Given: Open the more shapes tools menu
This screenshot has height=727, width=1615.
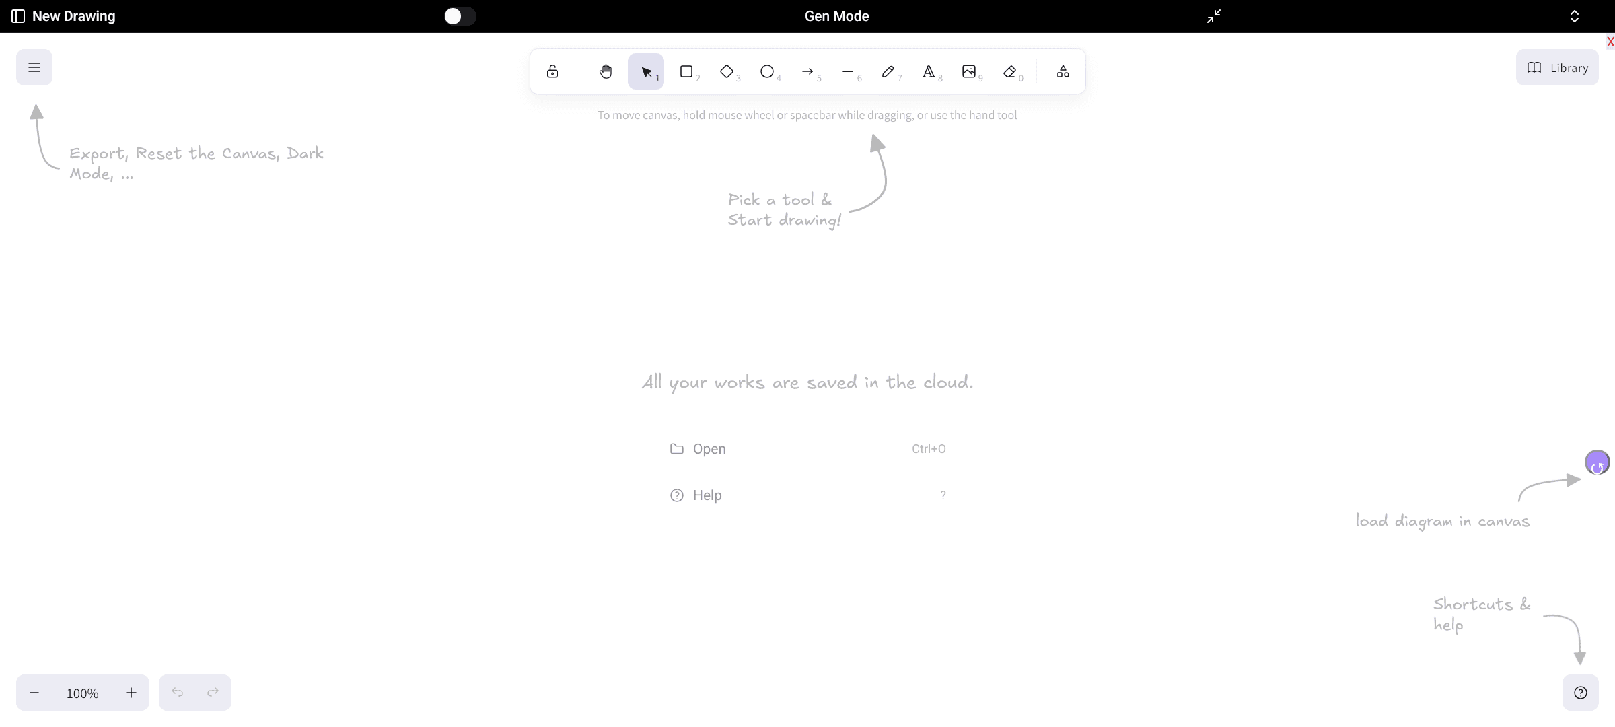Looking at the screenshot, I should (x=1063, y=71).
